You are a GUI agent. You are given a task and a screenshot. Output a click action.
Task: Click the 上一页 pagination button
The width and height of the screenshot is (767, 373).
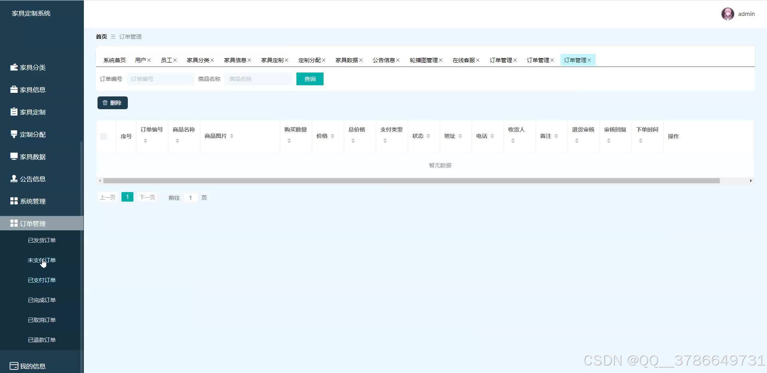pos(107,197)
